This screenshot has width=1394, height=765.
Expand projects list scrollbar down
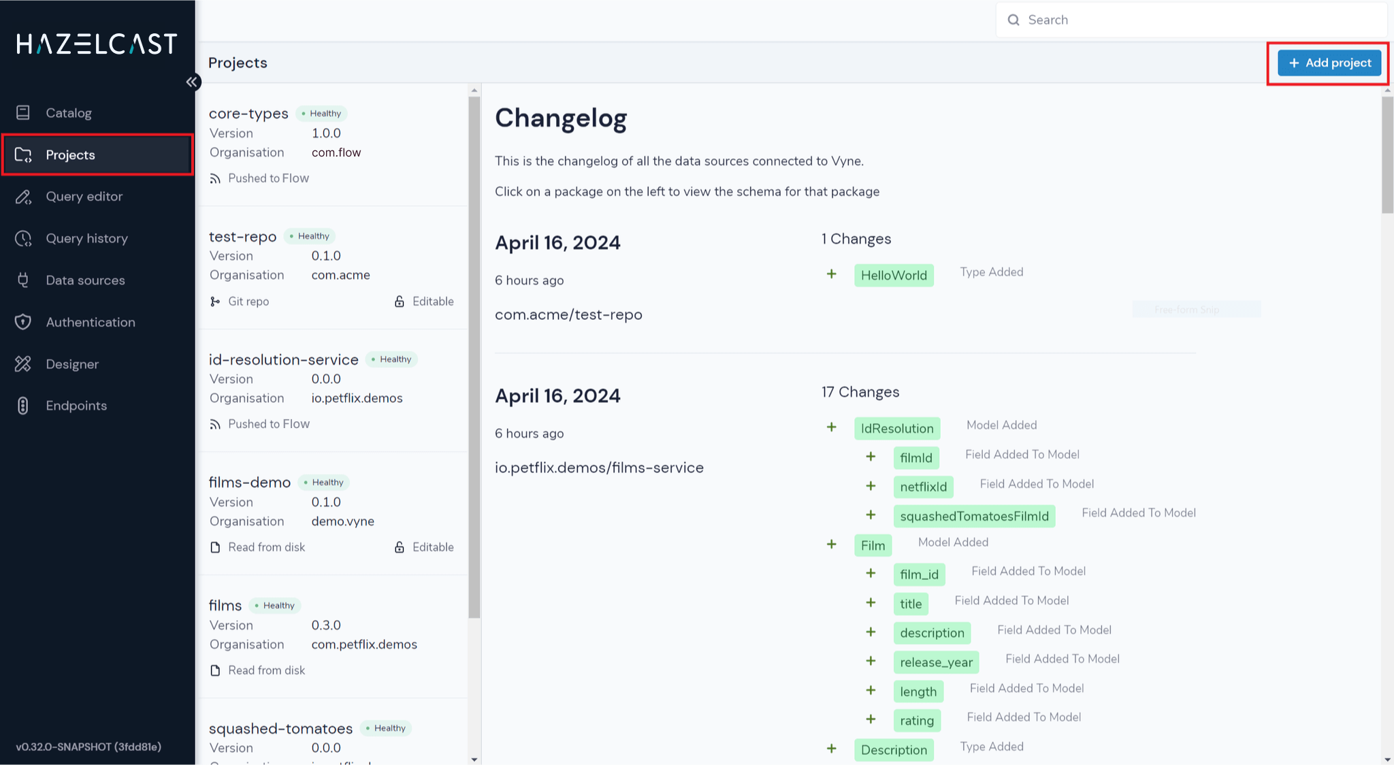(x=474, y=760)
